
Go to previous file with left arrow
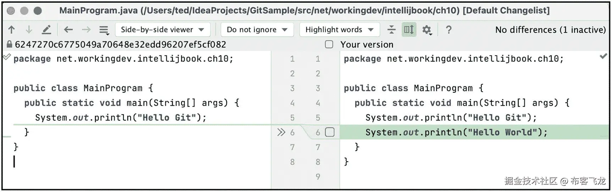[x=68, y=30]
